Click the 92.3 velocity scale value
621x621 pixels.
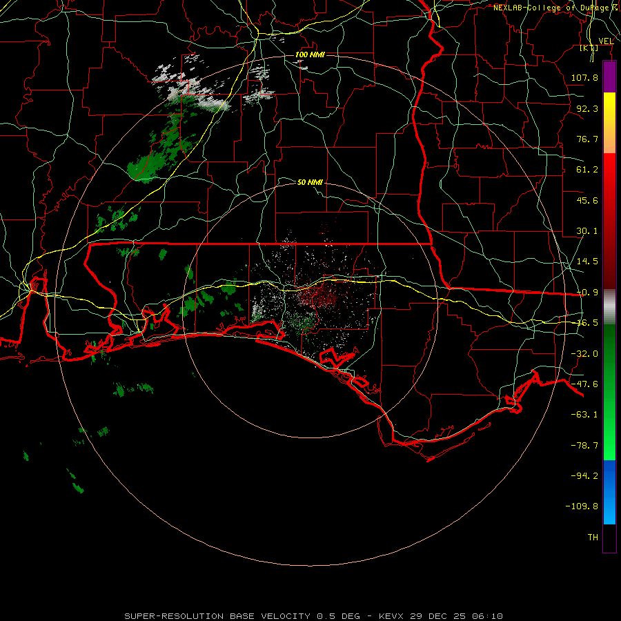[x=587, y=108]
